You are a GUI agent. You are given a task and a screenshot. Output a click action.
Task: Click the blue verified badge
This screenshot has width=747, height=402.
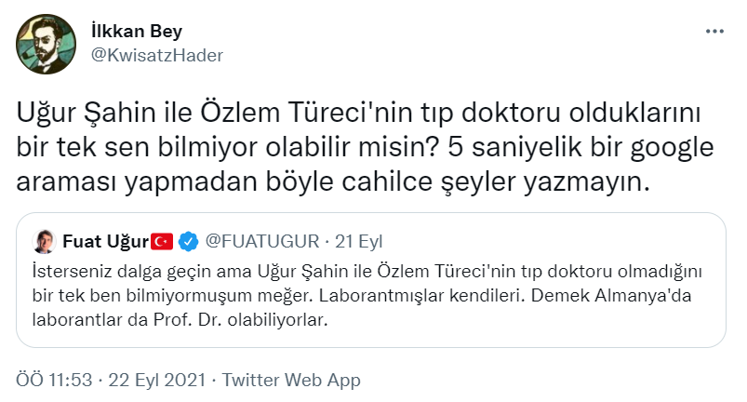[189, 242]
